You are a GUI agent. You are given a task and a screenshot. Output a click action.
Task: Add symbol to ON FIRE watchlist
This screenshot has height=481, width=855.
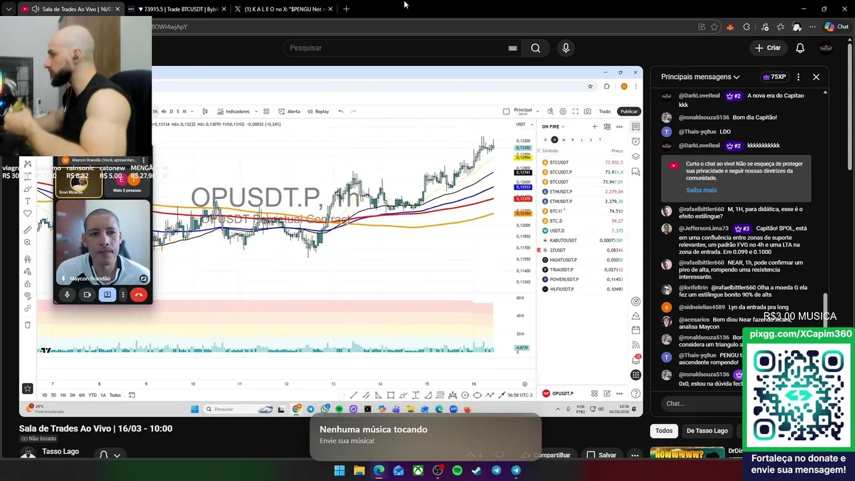coord(594,126)
